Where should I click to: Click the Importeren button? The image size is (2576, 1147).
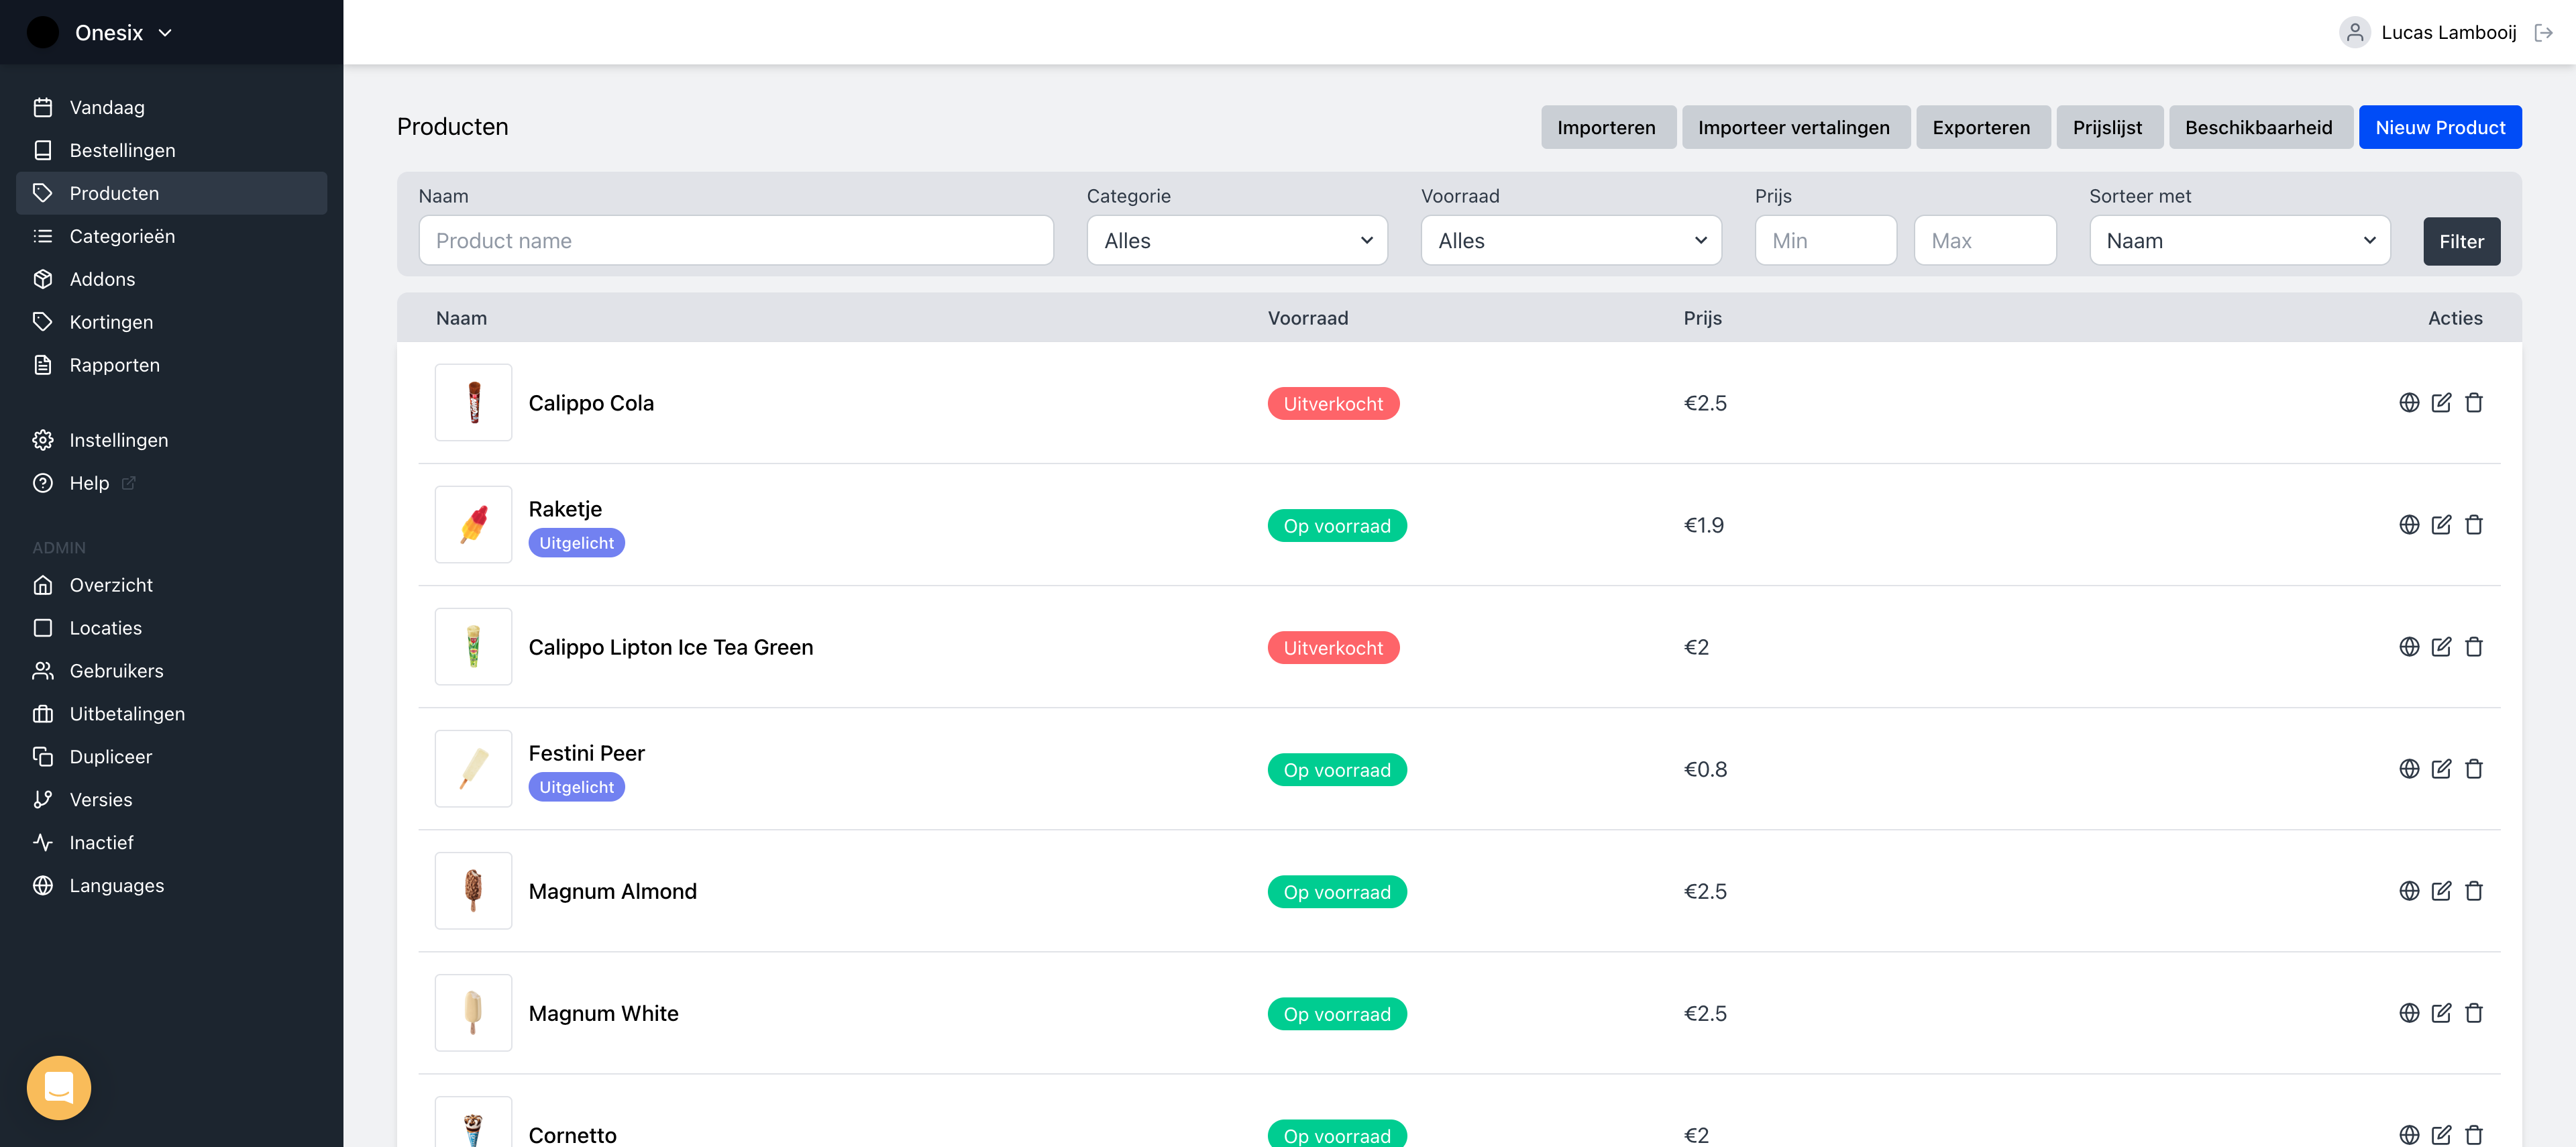click(x=1608, y=127)
